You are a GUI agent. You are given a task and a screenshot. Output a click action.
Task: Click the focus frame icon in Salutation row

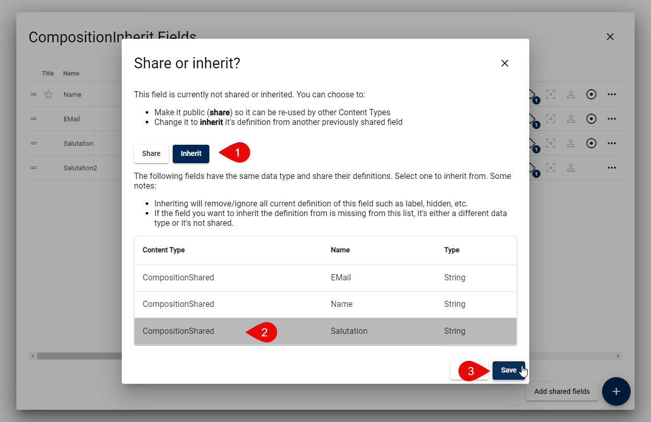click(551, 143)
